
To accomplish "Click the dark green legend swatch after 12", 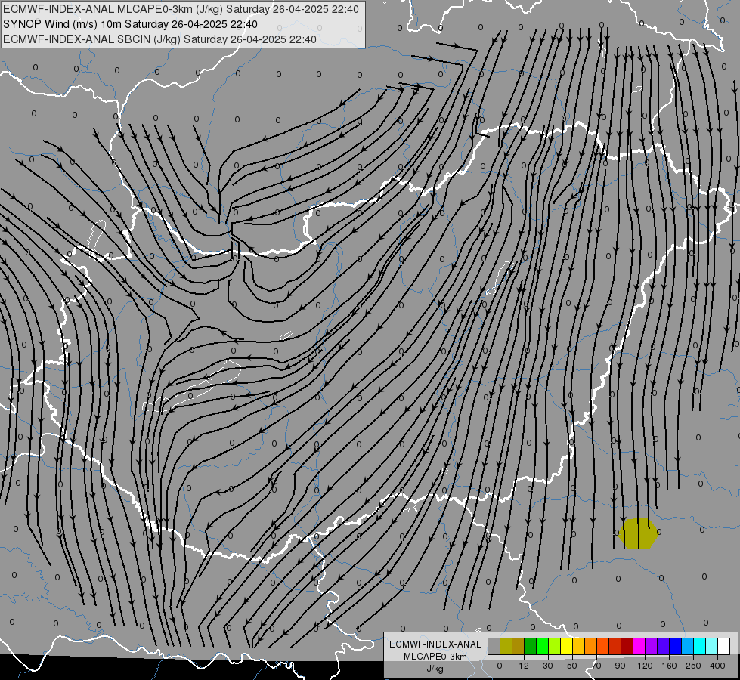I will pos(531,646).
